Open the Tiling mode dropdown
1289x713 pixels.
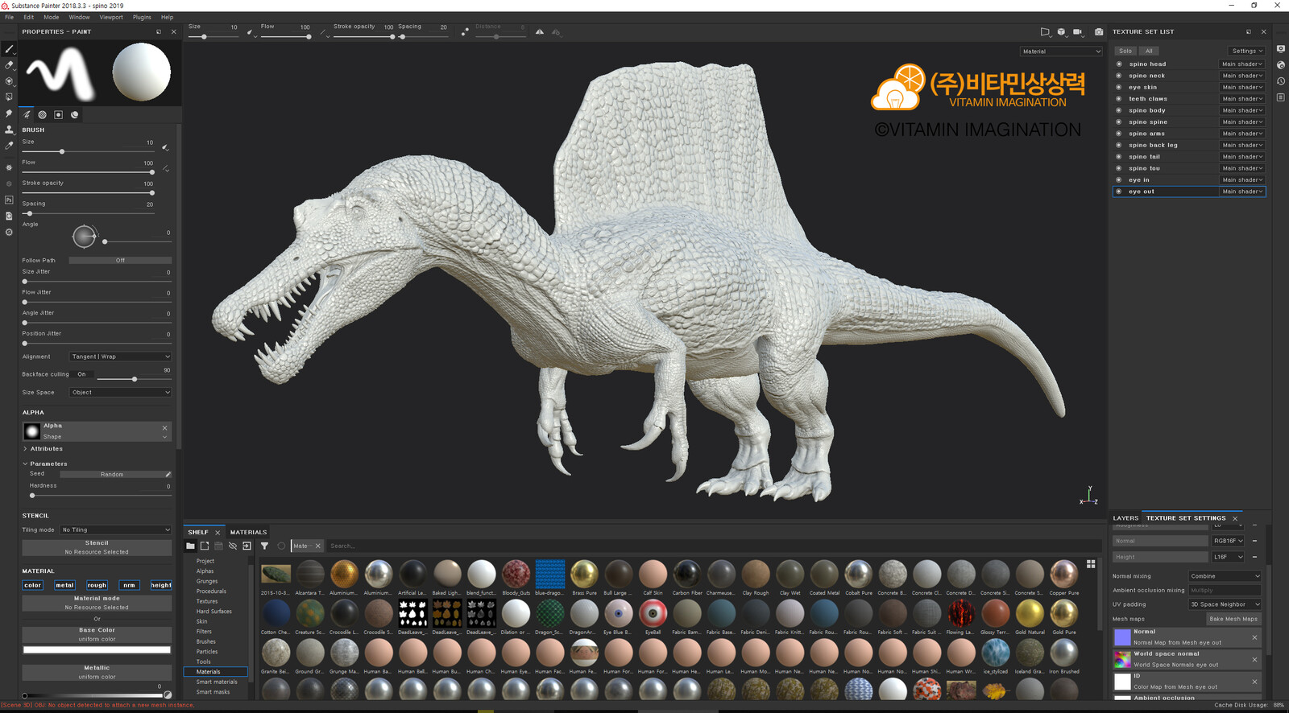tap(116, 530)
